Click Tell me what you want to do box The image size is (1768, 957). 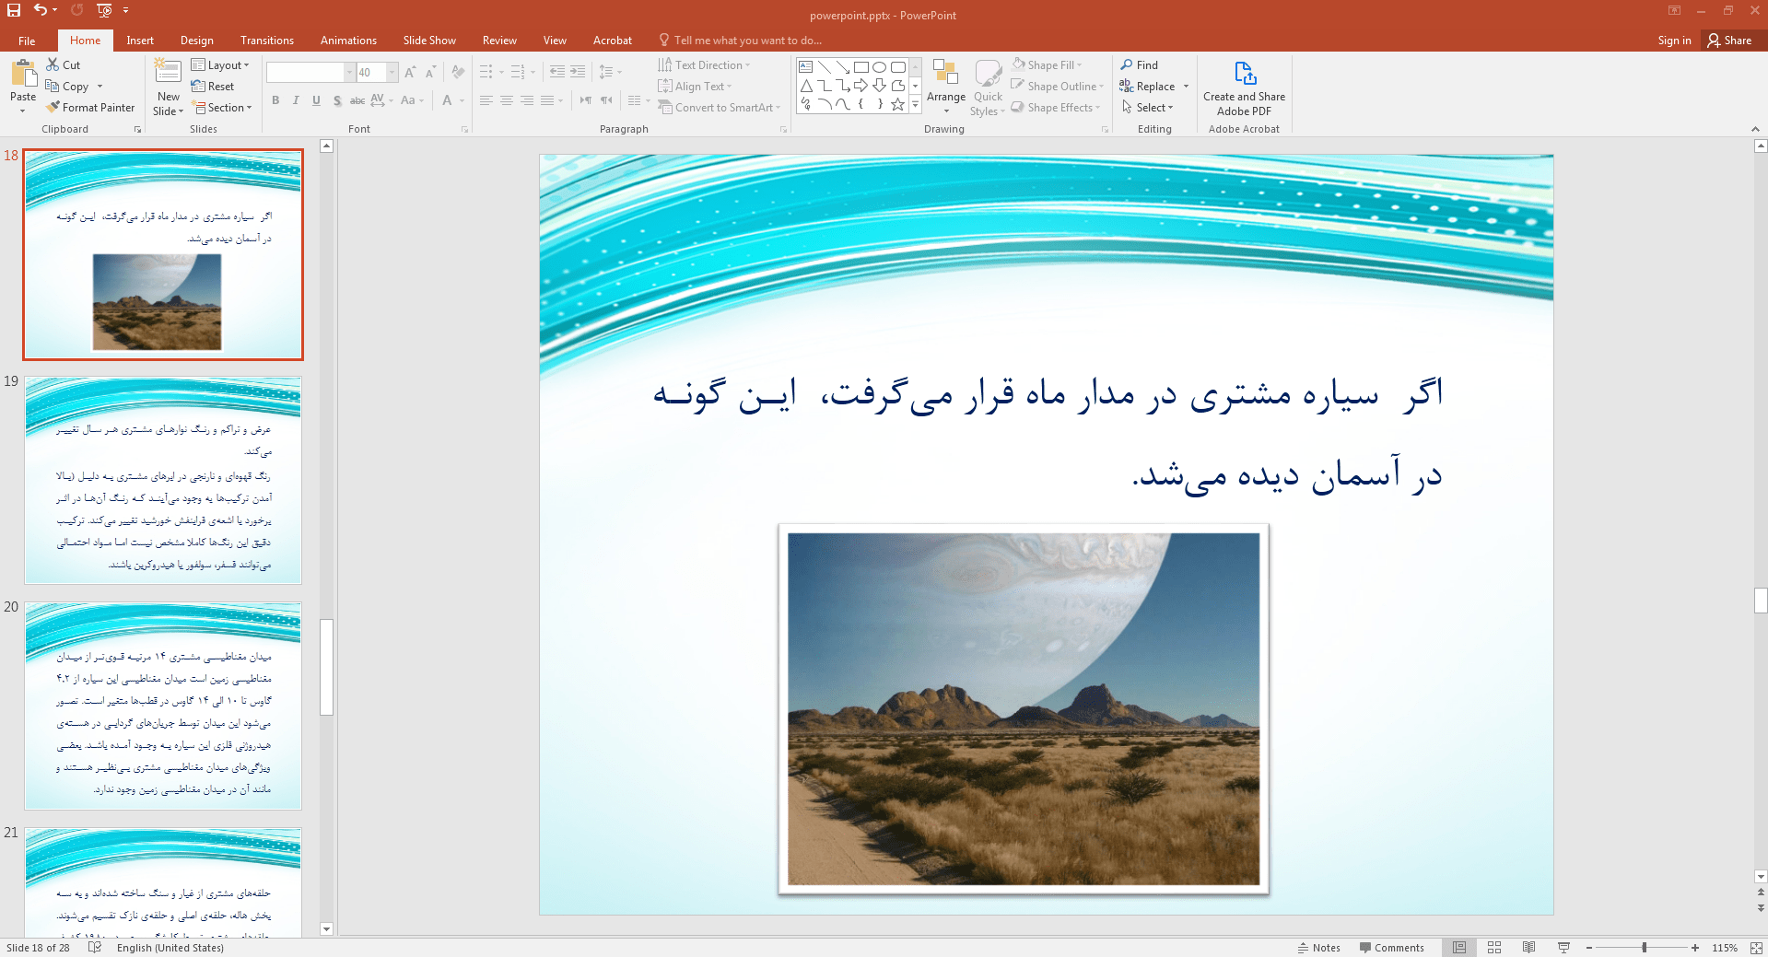point(740,41)
